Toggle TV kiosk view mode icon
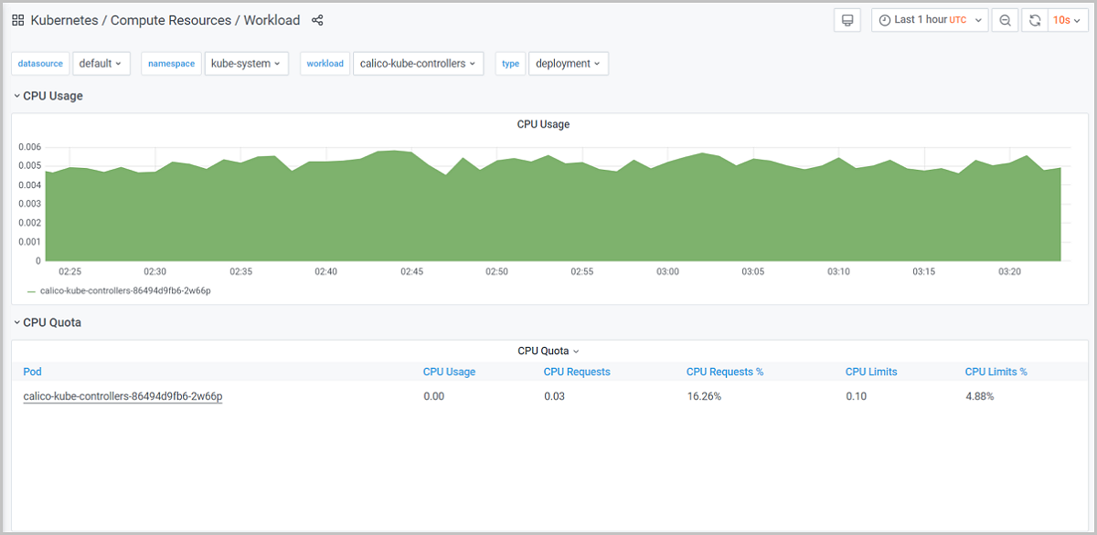 (x=847, y=20)
